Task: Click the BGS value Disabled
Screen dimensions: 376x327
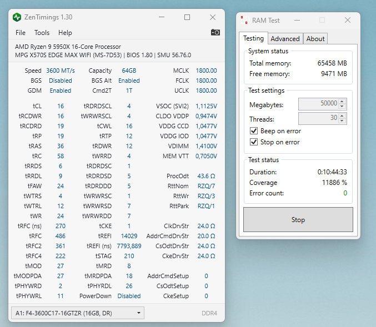Action: pyautogui.click(x=61, y=81)
